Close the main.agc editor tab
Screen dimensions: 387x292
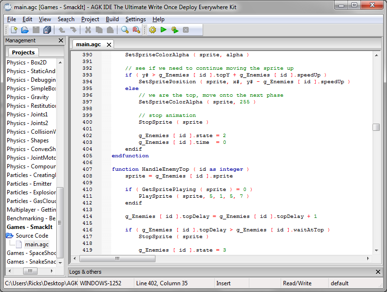click(x=109, y=45)
